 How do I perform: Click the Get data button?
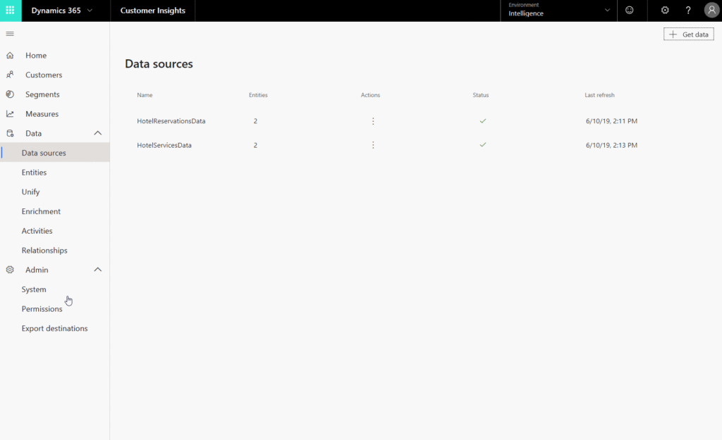(x=688, y=33)
